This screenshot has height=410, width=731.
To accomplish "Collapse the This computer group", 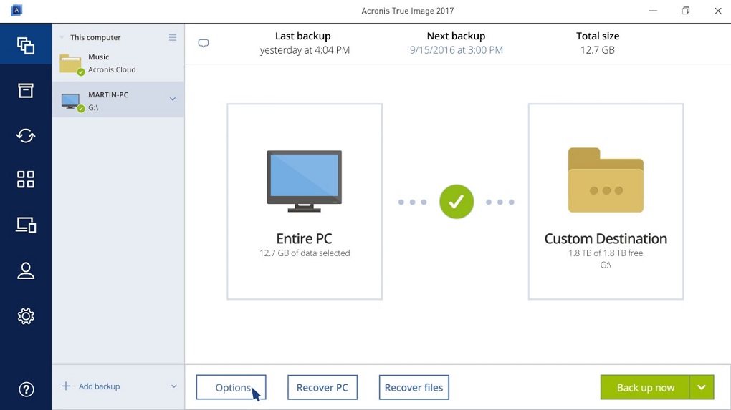I will (61, 37).
